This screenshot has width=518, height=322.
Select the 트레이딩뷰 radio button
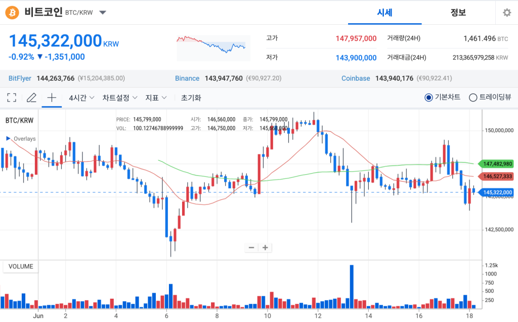pyautogui.click(x=473, y=97)
